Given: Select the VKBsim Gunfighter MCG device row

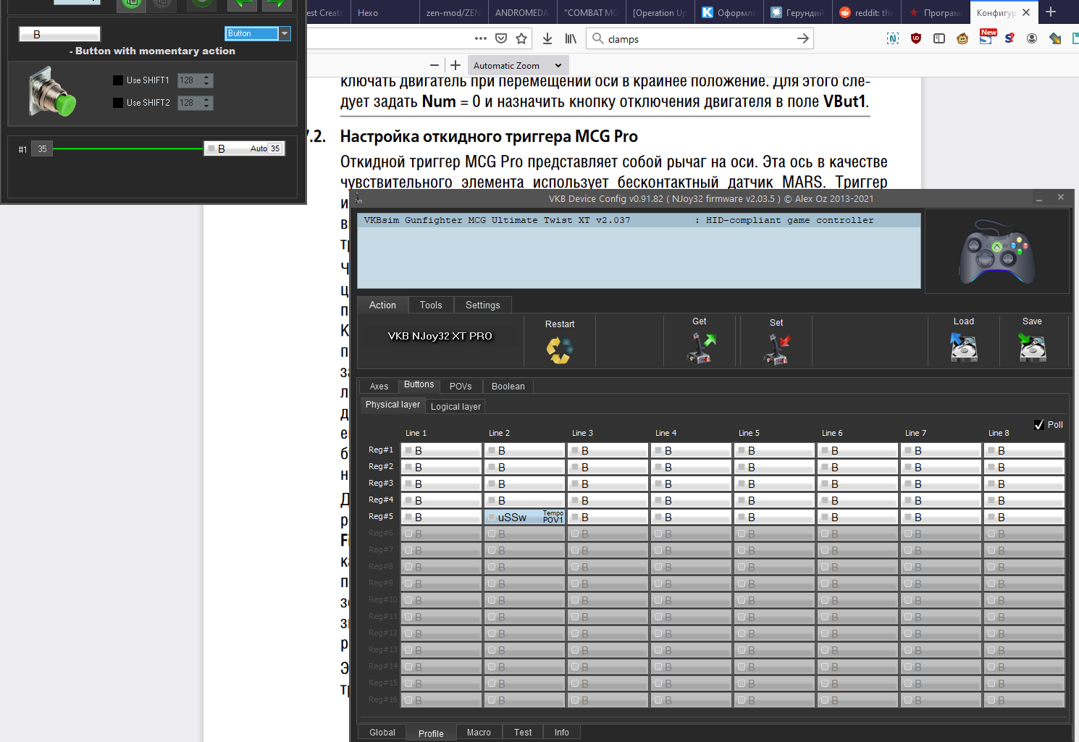Looking at the screenshot, I should pos(639,220).
